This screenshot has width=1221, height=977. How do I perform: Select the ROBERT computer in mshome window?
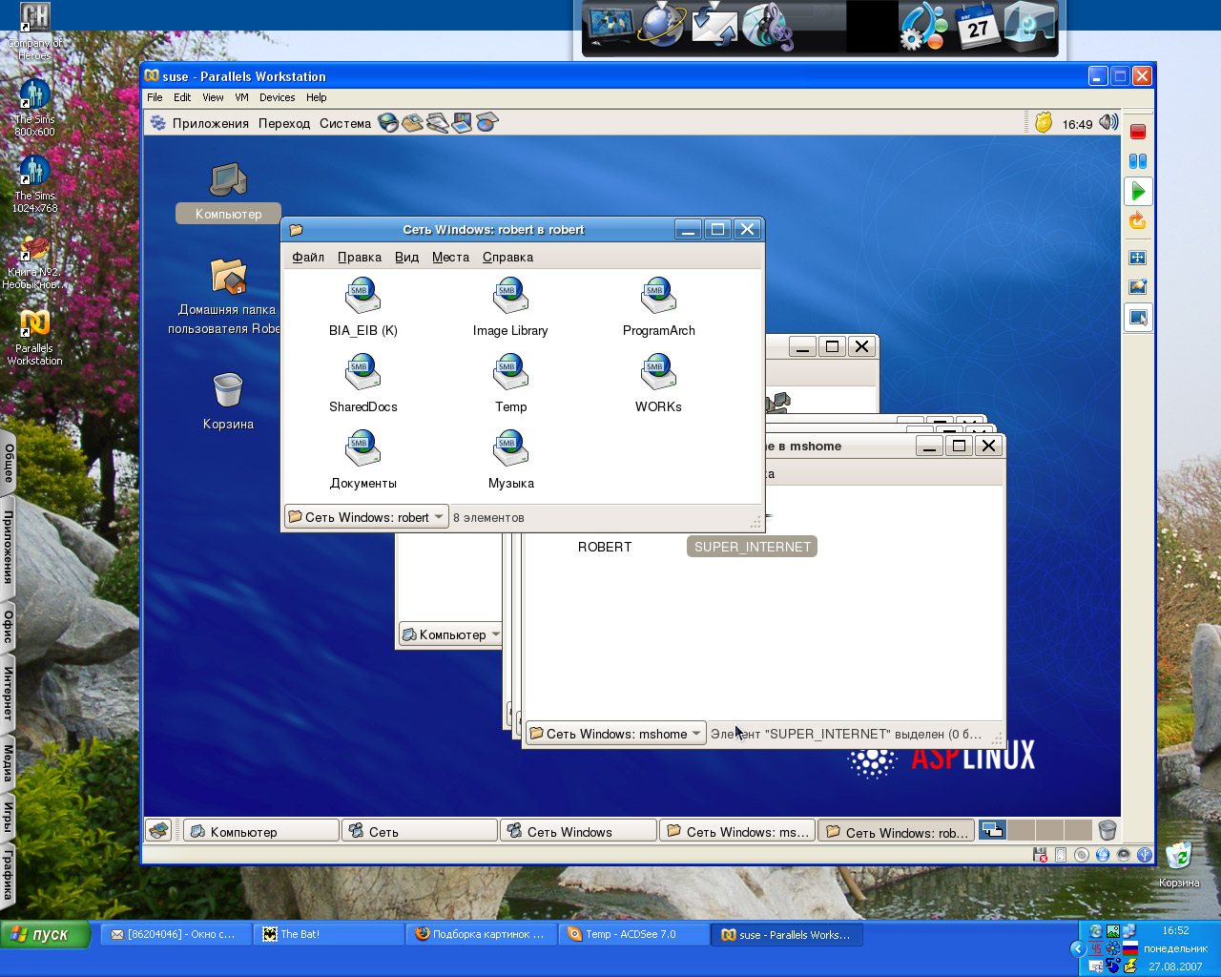[605, 547]
